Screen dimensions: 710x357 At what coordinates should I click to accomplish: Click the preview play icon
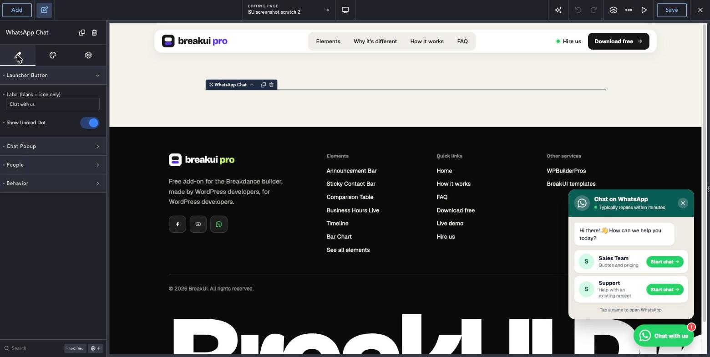click(x=644, y=10)
